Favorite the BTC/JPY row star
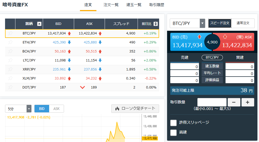Screen dimensions: 259x142 pos(10,33)
